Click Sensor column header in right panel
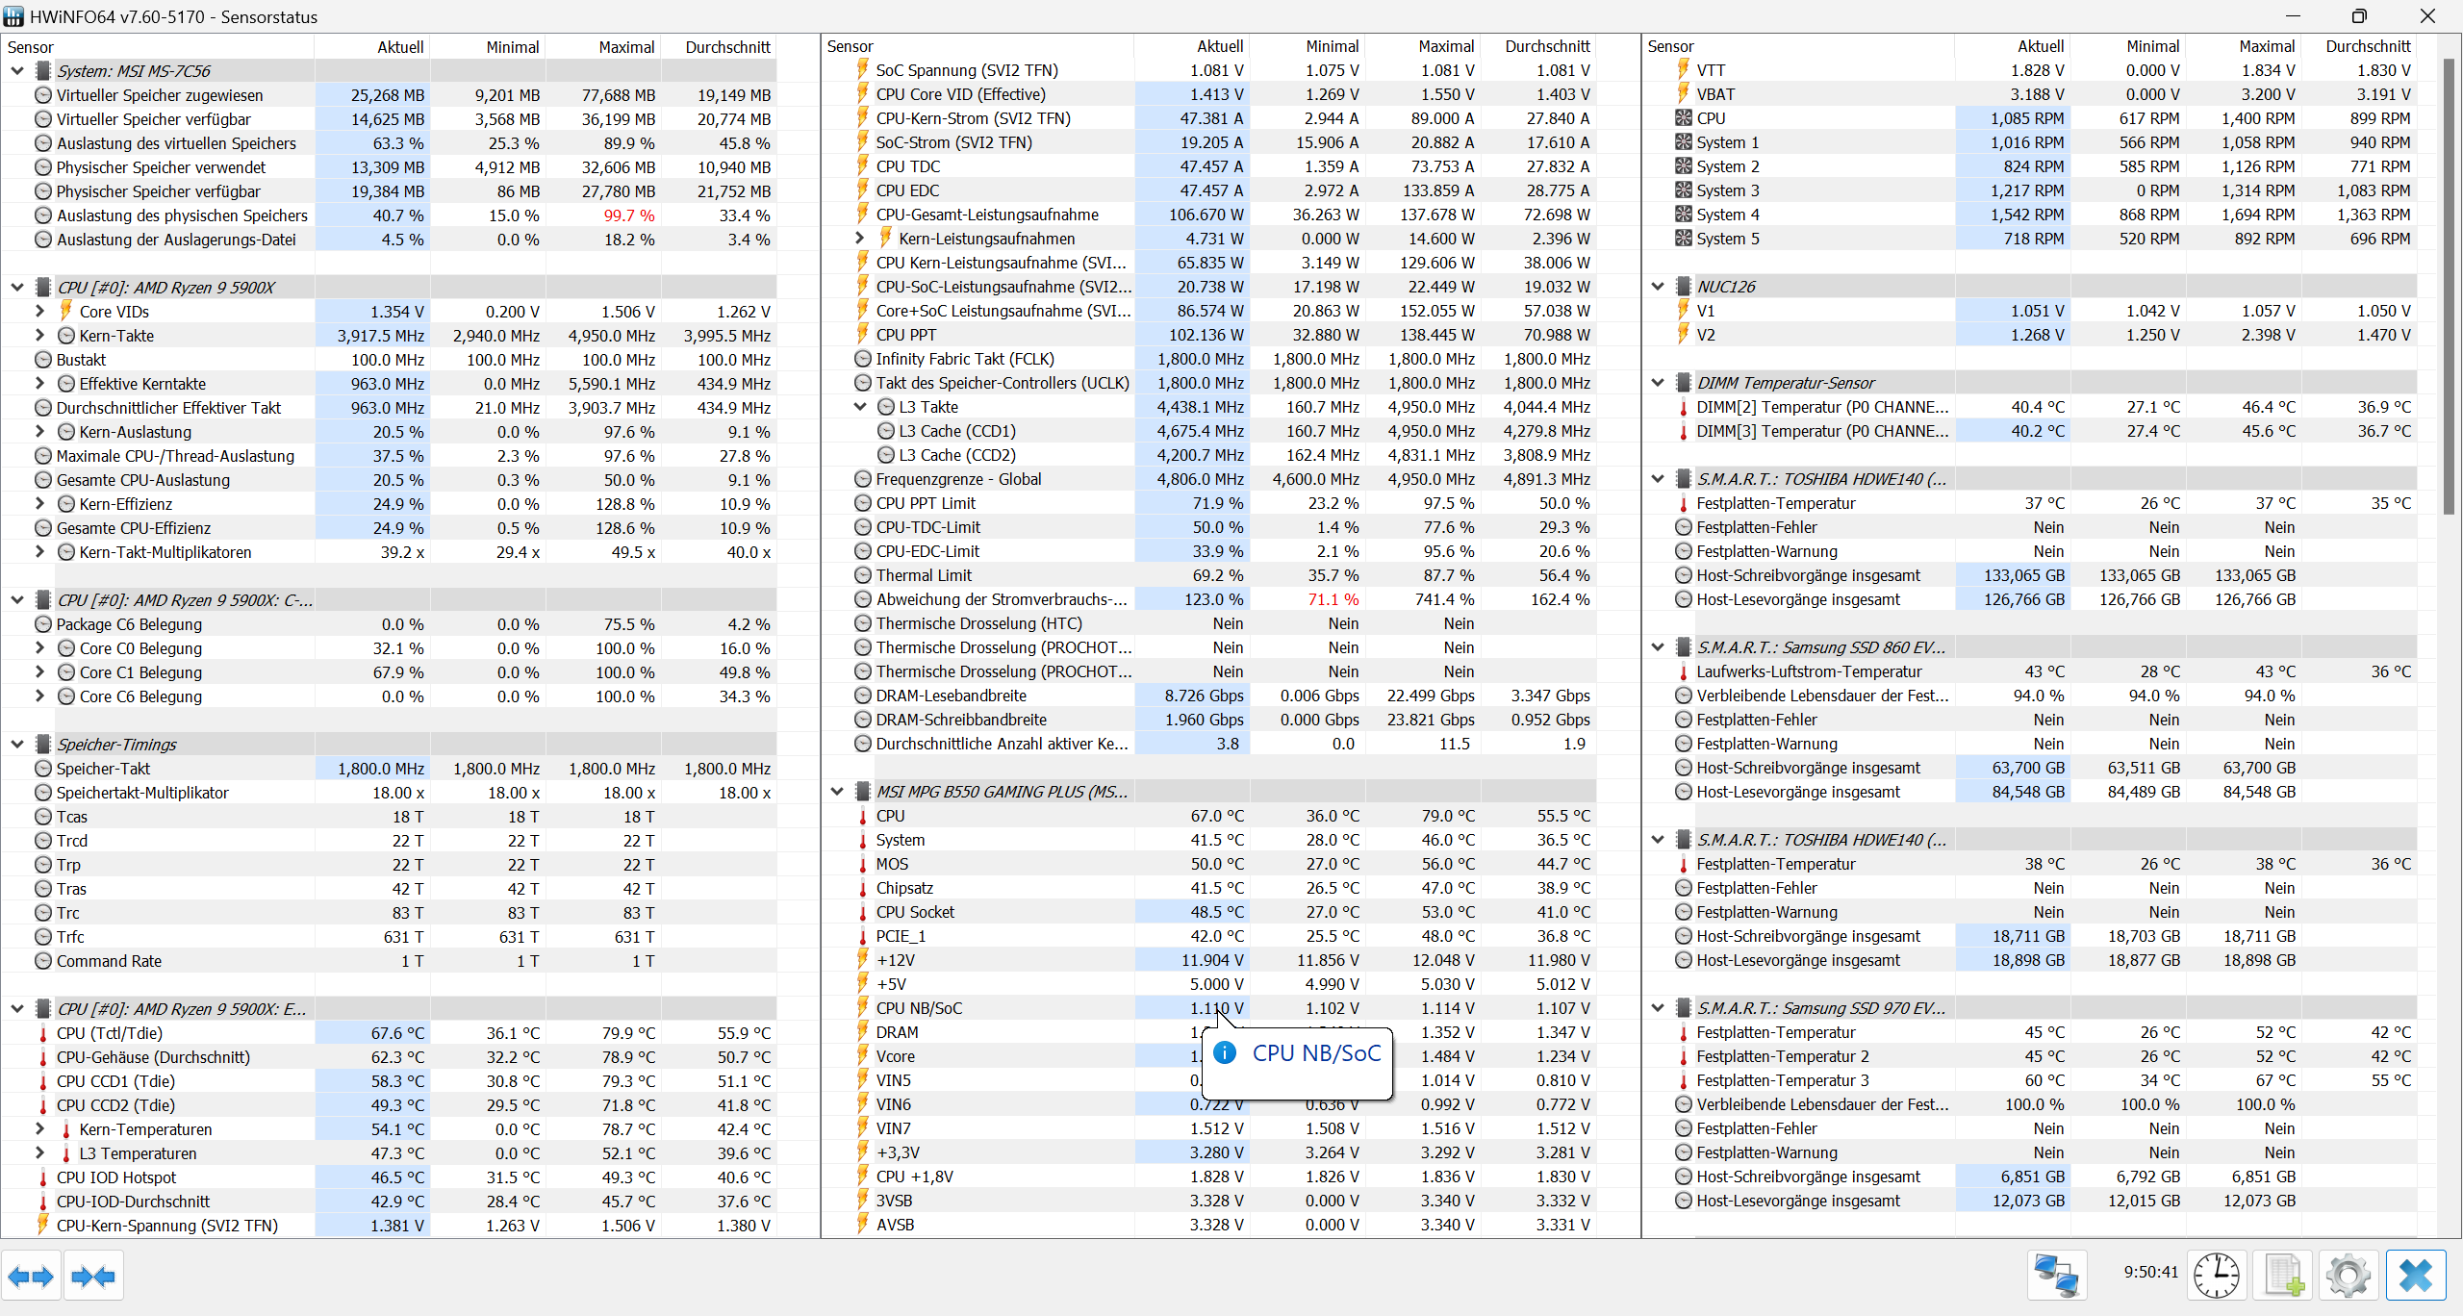Screen dimensions: 2463x1316 (x=1798, y=45)
